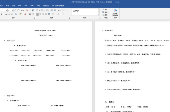Select the 无样式 style in gallery
The height and width of the screenshot is (112, 170).
pos(76,11)
